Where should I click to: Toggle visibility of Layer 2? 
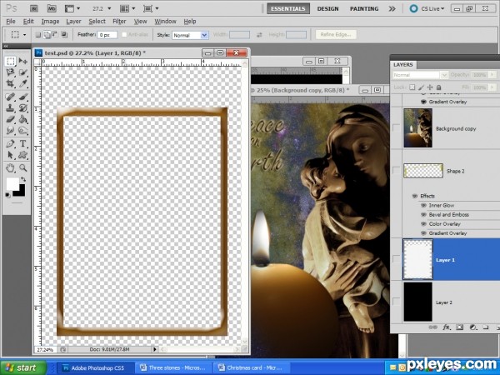point(396,302)
